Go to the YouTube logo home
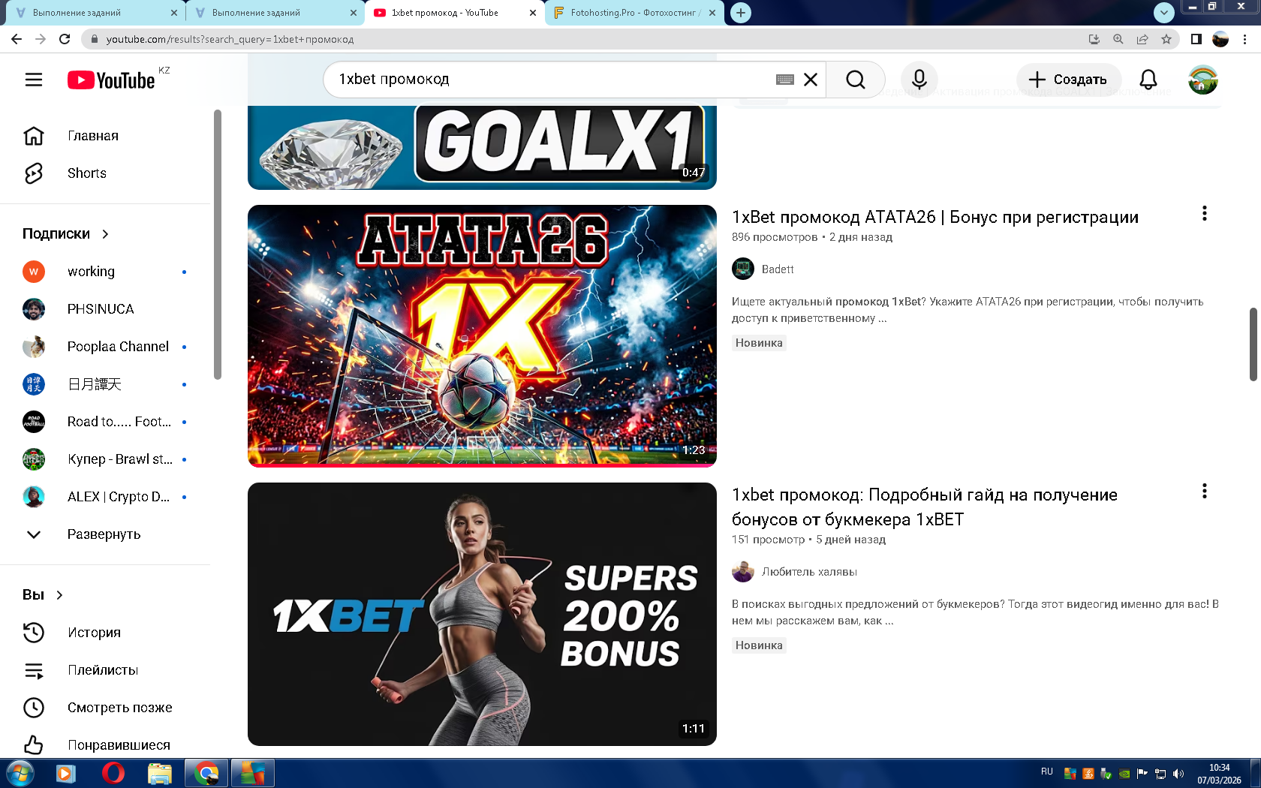Image resolution: width=1261 pixels, height=788 pixels. pos(111,80)
